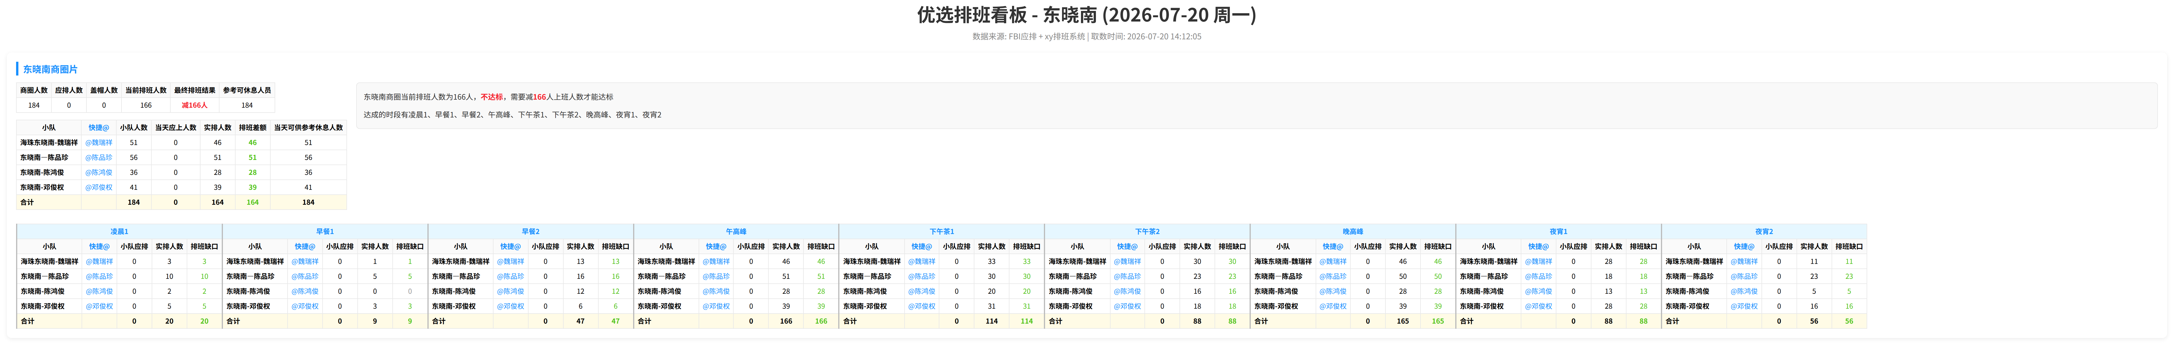Click the 早餐2 time-slot table header
2174x346 pixels.
[531, 231]
